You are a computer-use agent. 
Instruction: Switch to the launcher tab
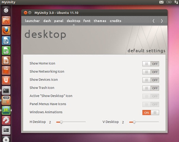(32, 21)
